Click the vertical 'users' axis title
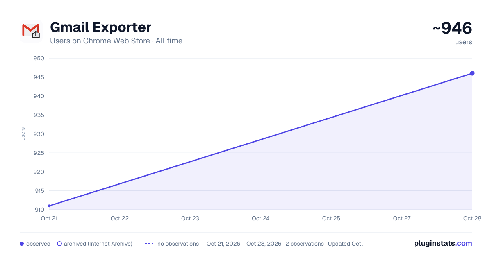Image resolution: width=492 pixels, height=258 pixels. click(23, 134)
